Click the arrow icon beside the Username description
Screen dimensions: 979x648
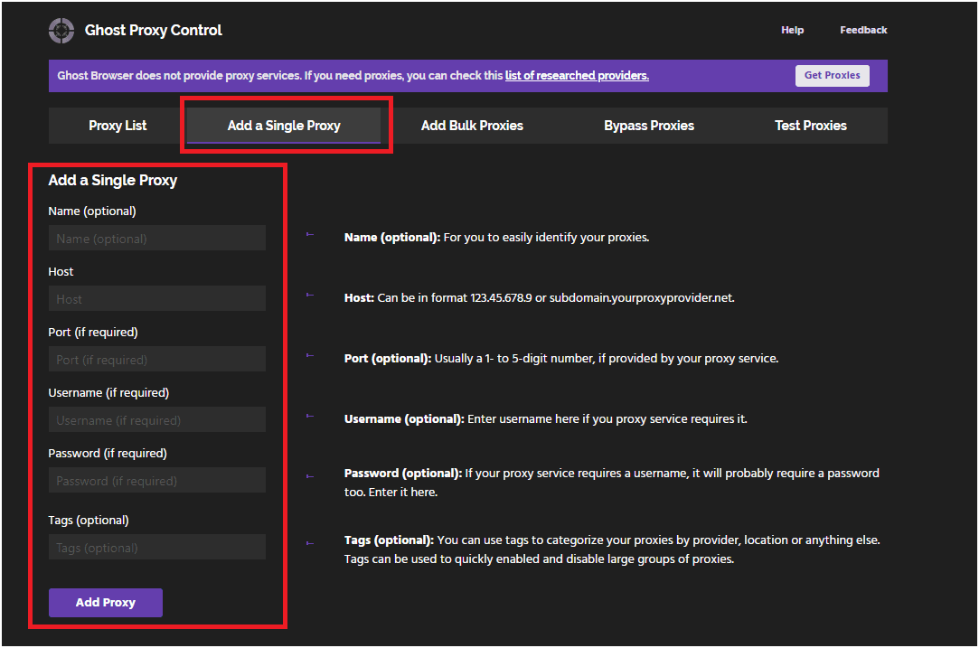click(x=310, y=415)
